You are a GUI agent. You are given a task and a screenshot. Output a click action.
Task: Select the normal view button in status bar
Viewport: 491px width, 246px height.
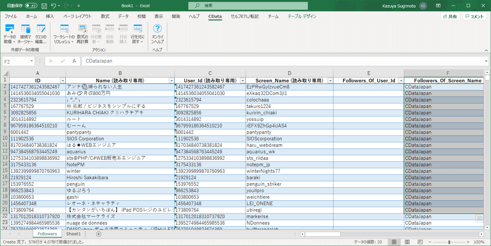[x=394, y=242]
